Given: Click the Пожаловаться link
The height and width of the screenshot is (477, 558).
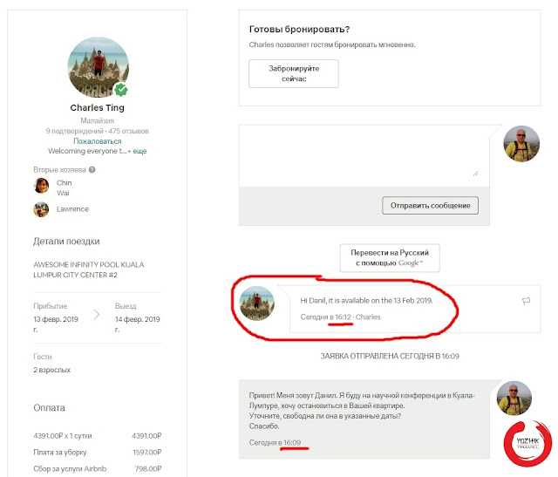Looking at the screenshot, I should pyautogui.click(x=98, y=140).
